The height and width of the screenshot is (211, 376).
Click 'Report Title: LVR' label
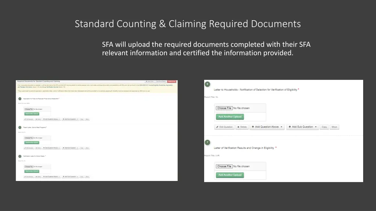tap(212, 155)
